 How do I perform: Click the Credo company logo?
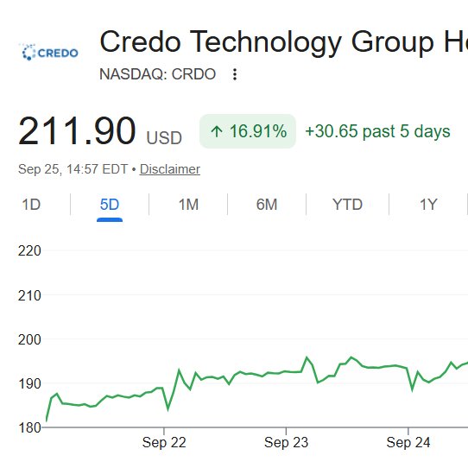[x=49, y=52]
